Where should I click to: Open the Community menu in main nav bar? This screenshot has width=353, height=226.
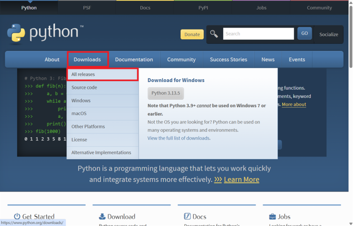(x=181, y=60)
